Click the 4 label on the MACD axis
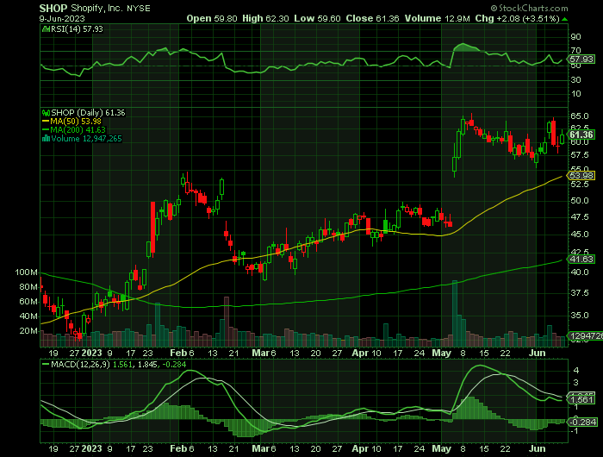603x457 pixels. click(x=576, y=371)
